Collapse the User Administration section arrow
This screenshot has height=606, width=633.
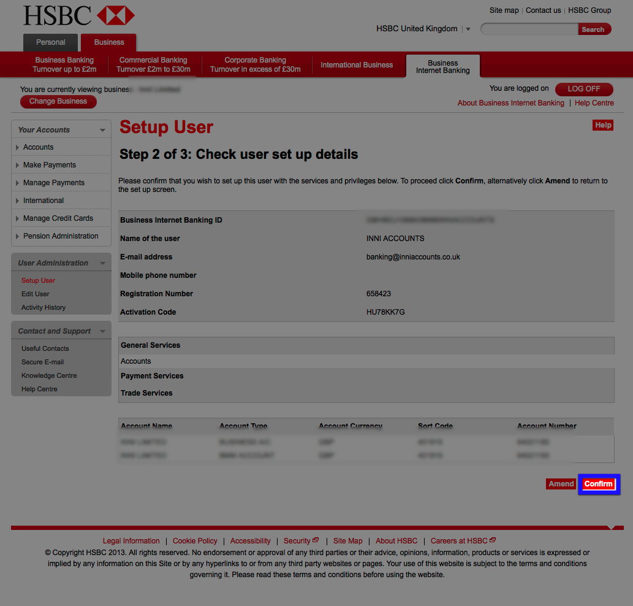102,263
